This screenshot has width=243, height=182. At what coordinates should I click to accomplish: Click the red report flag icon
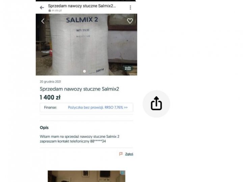click(x=121, y=154)
